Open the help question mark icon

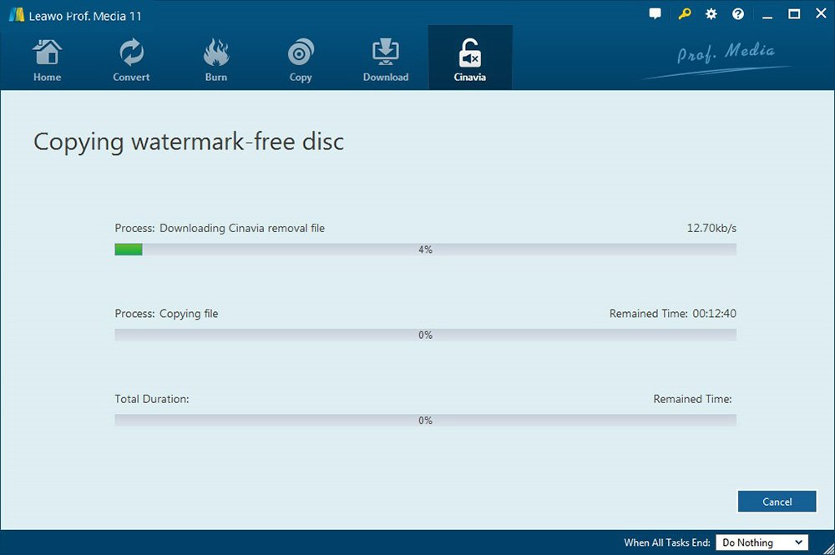[x=737, y=14]
